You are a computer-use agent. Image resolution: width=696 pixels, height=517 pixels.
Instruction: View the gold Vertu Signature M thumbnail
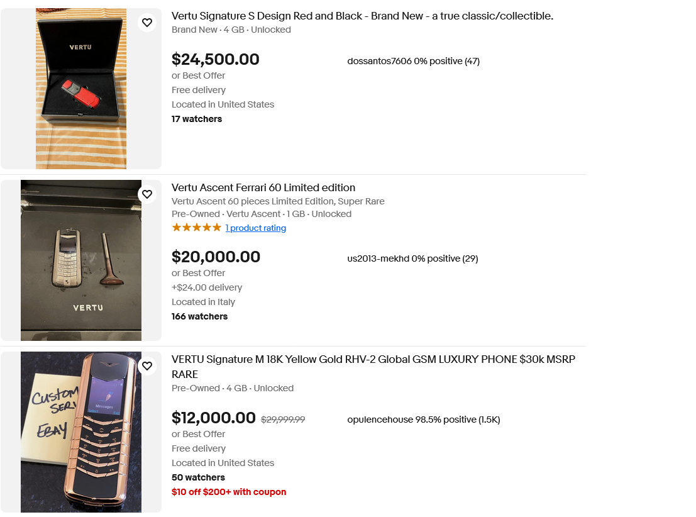coord(81,432)
